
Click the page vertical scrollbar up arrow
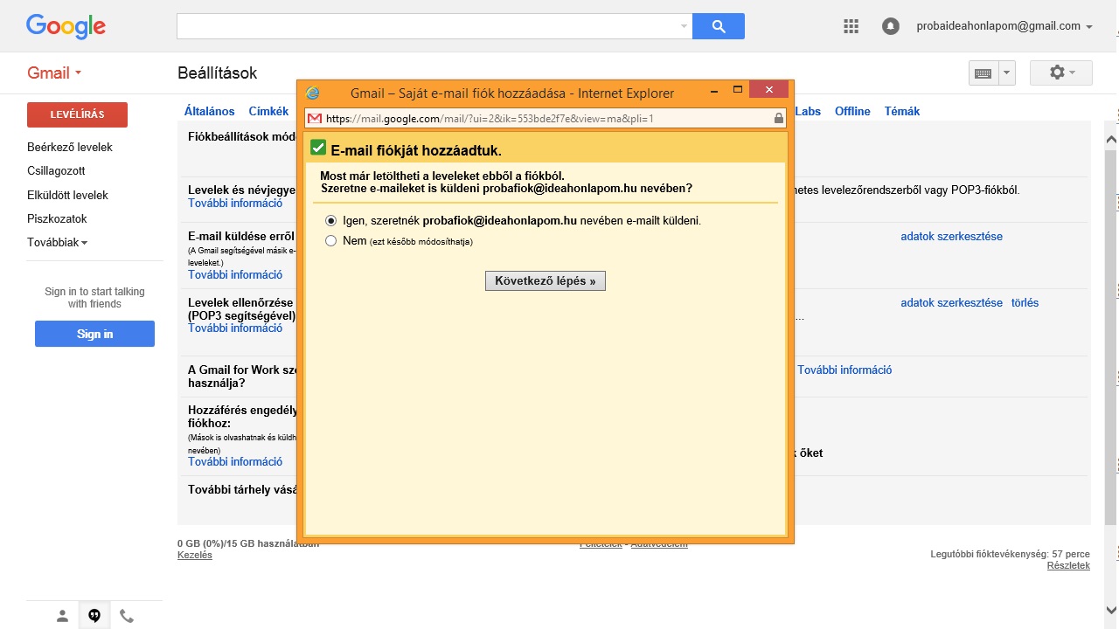pos(1111,139)
